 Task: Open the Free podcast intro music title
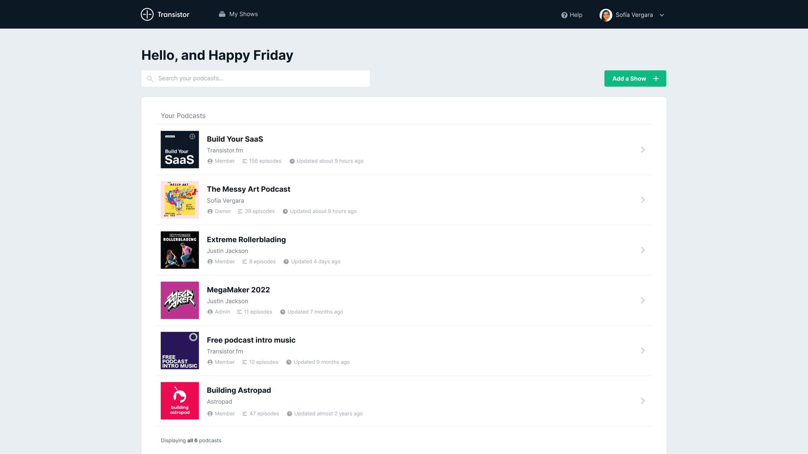[x=251, y=340]
